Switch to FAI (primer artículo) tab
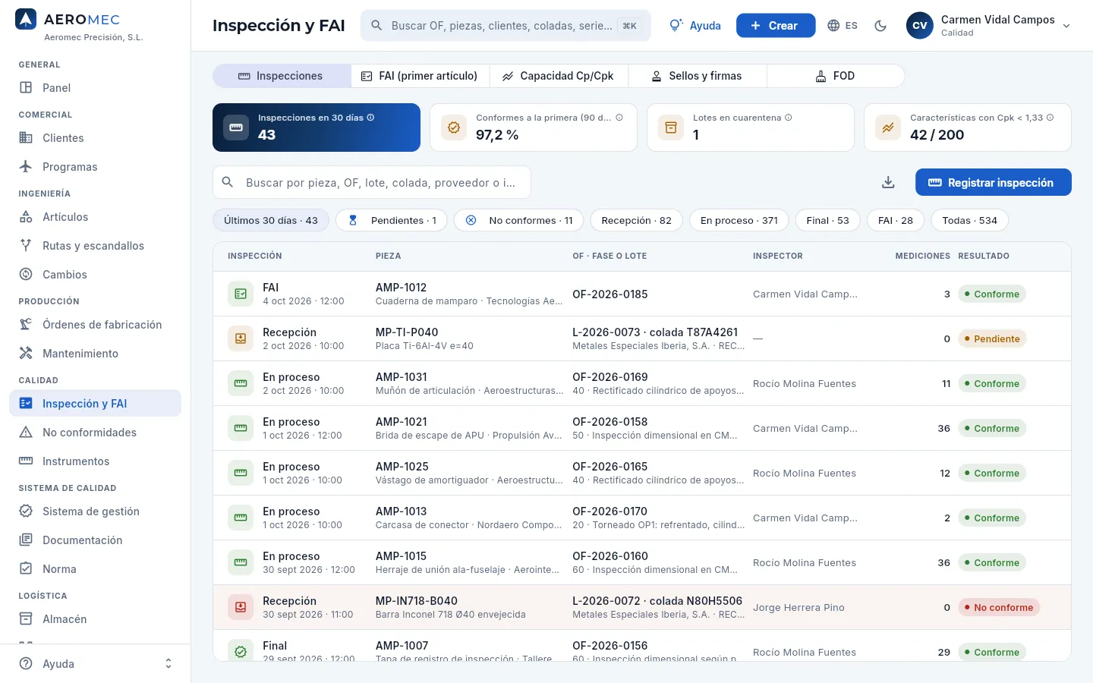 (420, 76)
